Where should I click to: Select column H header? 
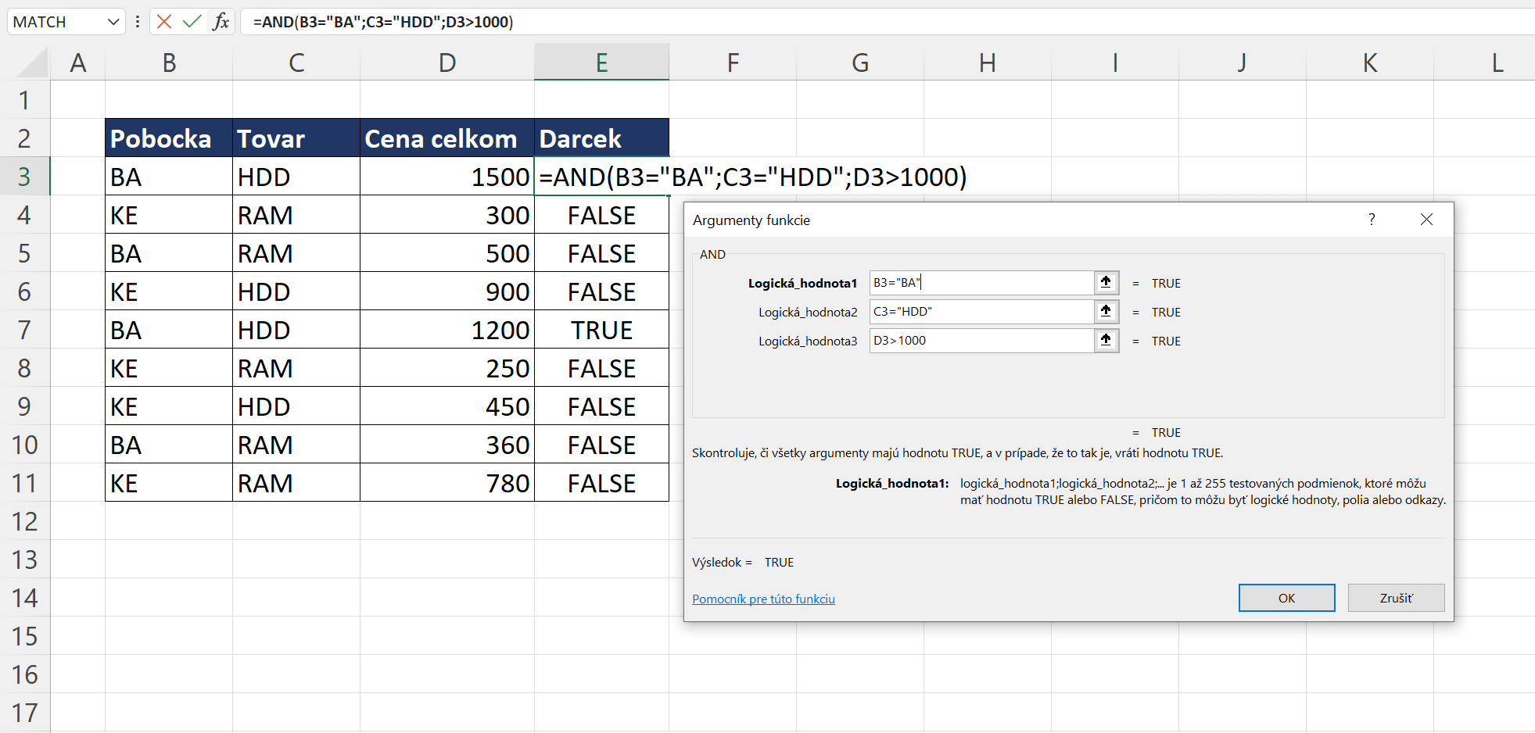pyautogui.click(x=988, y=63)
